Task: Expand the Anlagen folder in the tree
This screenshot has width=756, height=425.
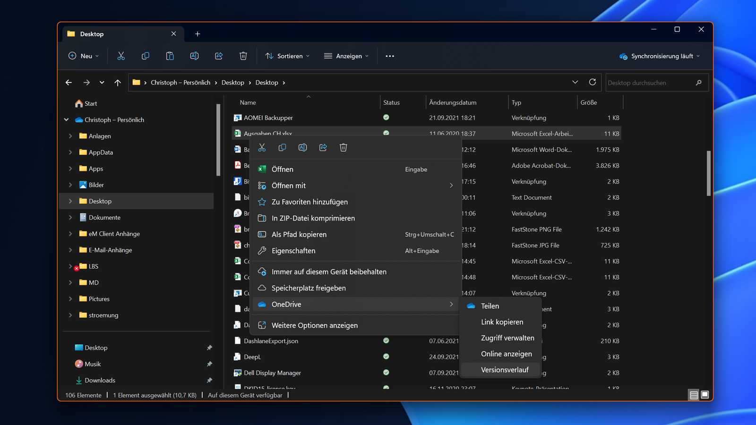Action: [x=70, y=136]
